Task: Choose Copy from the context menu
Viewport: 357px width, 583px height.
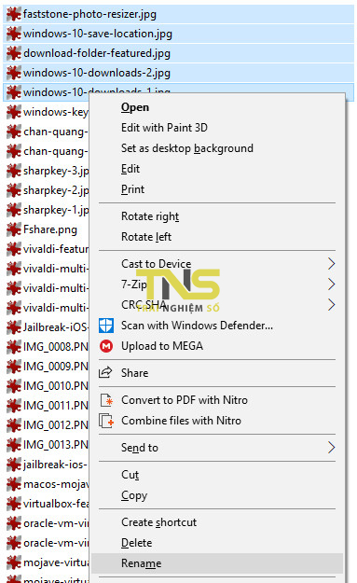Action: [x=134, y=495]
